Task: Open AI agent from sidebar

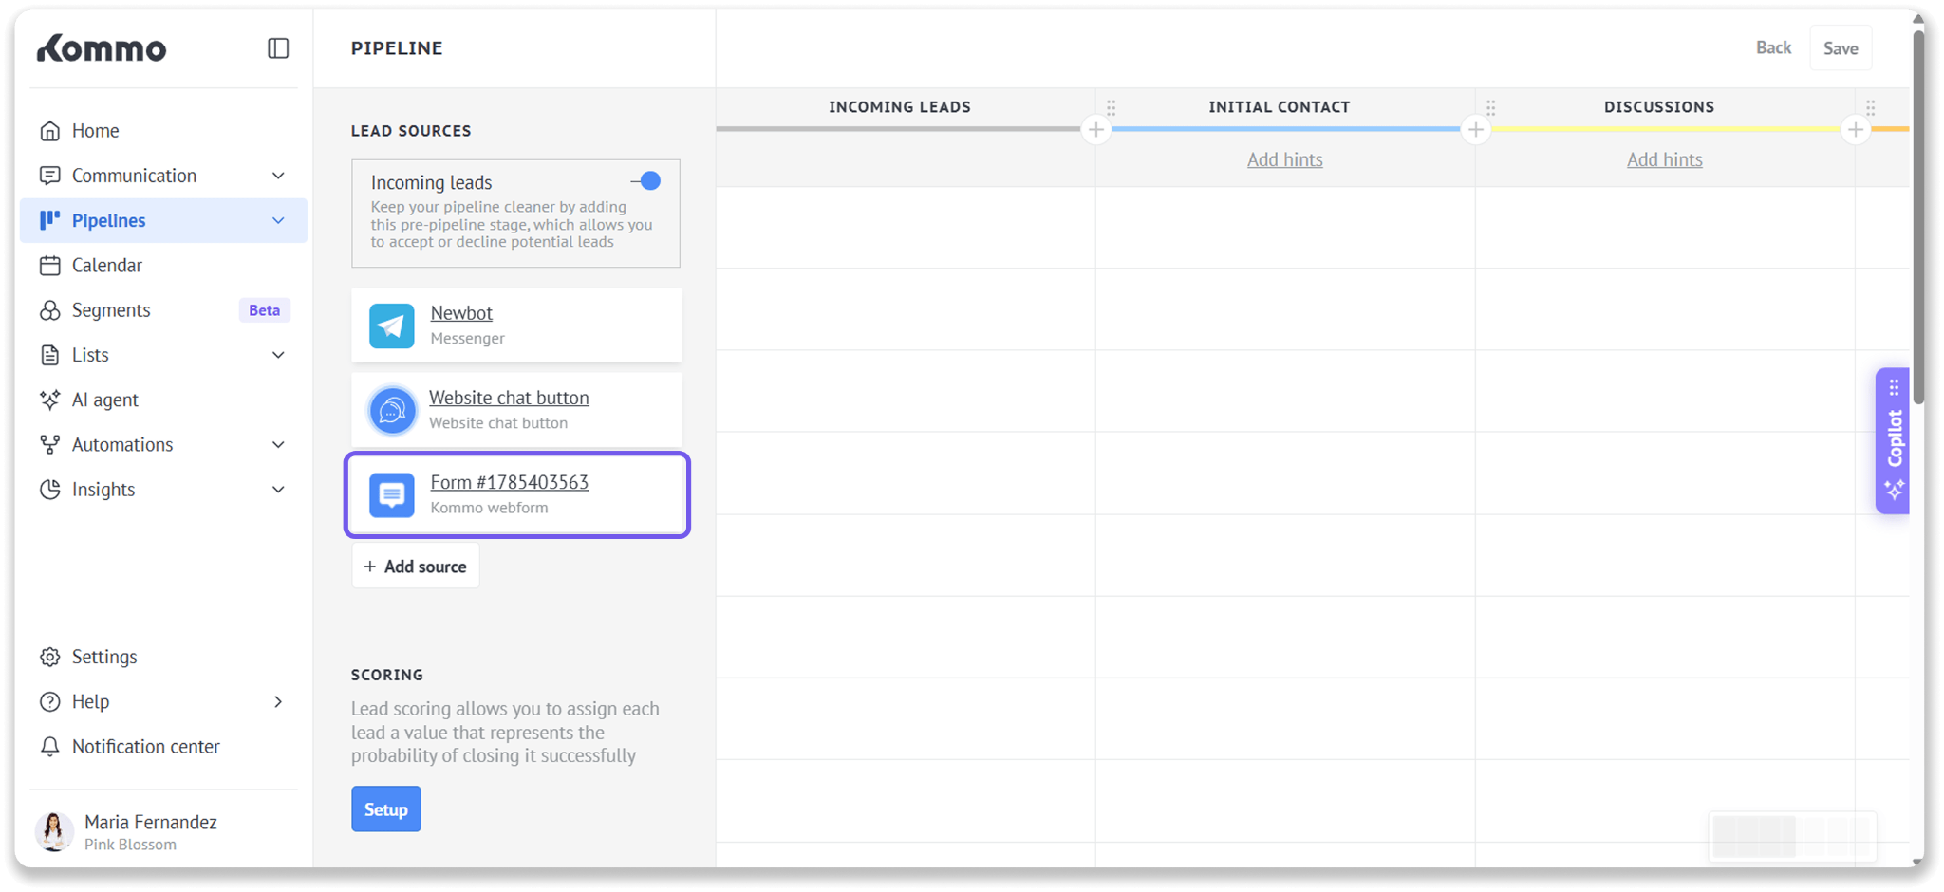Action: click(163, 400)
